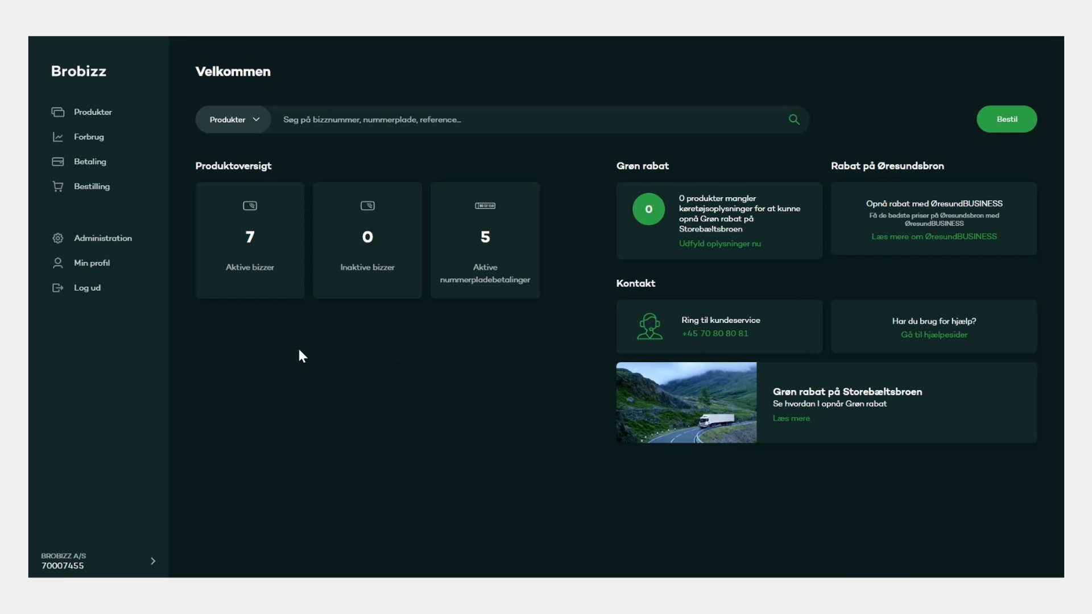
Task: Open the 0 Inaktive bizzer card
Action: pyautogui.click(x=367, y=240)
